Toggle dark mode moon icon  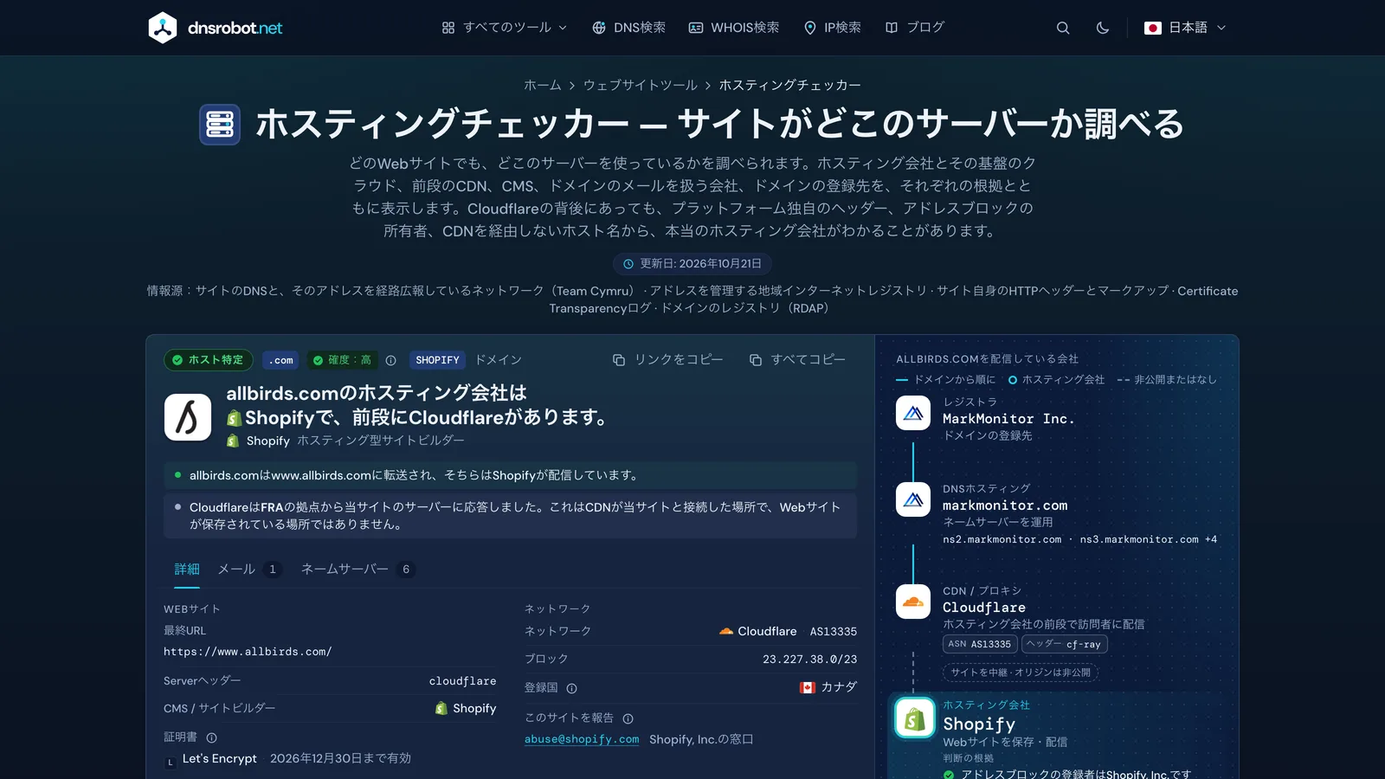pyautogui.click(x=1102, y=28)
